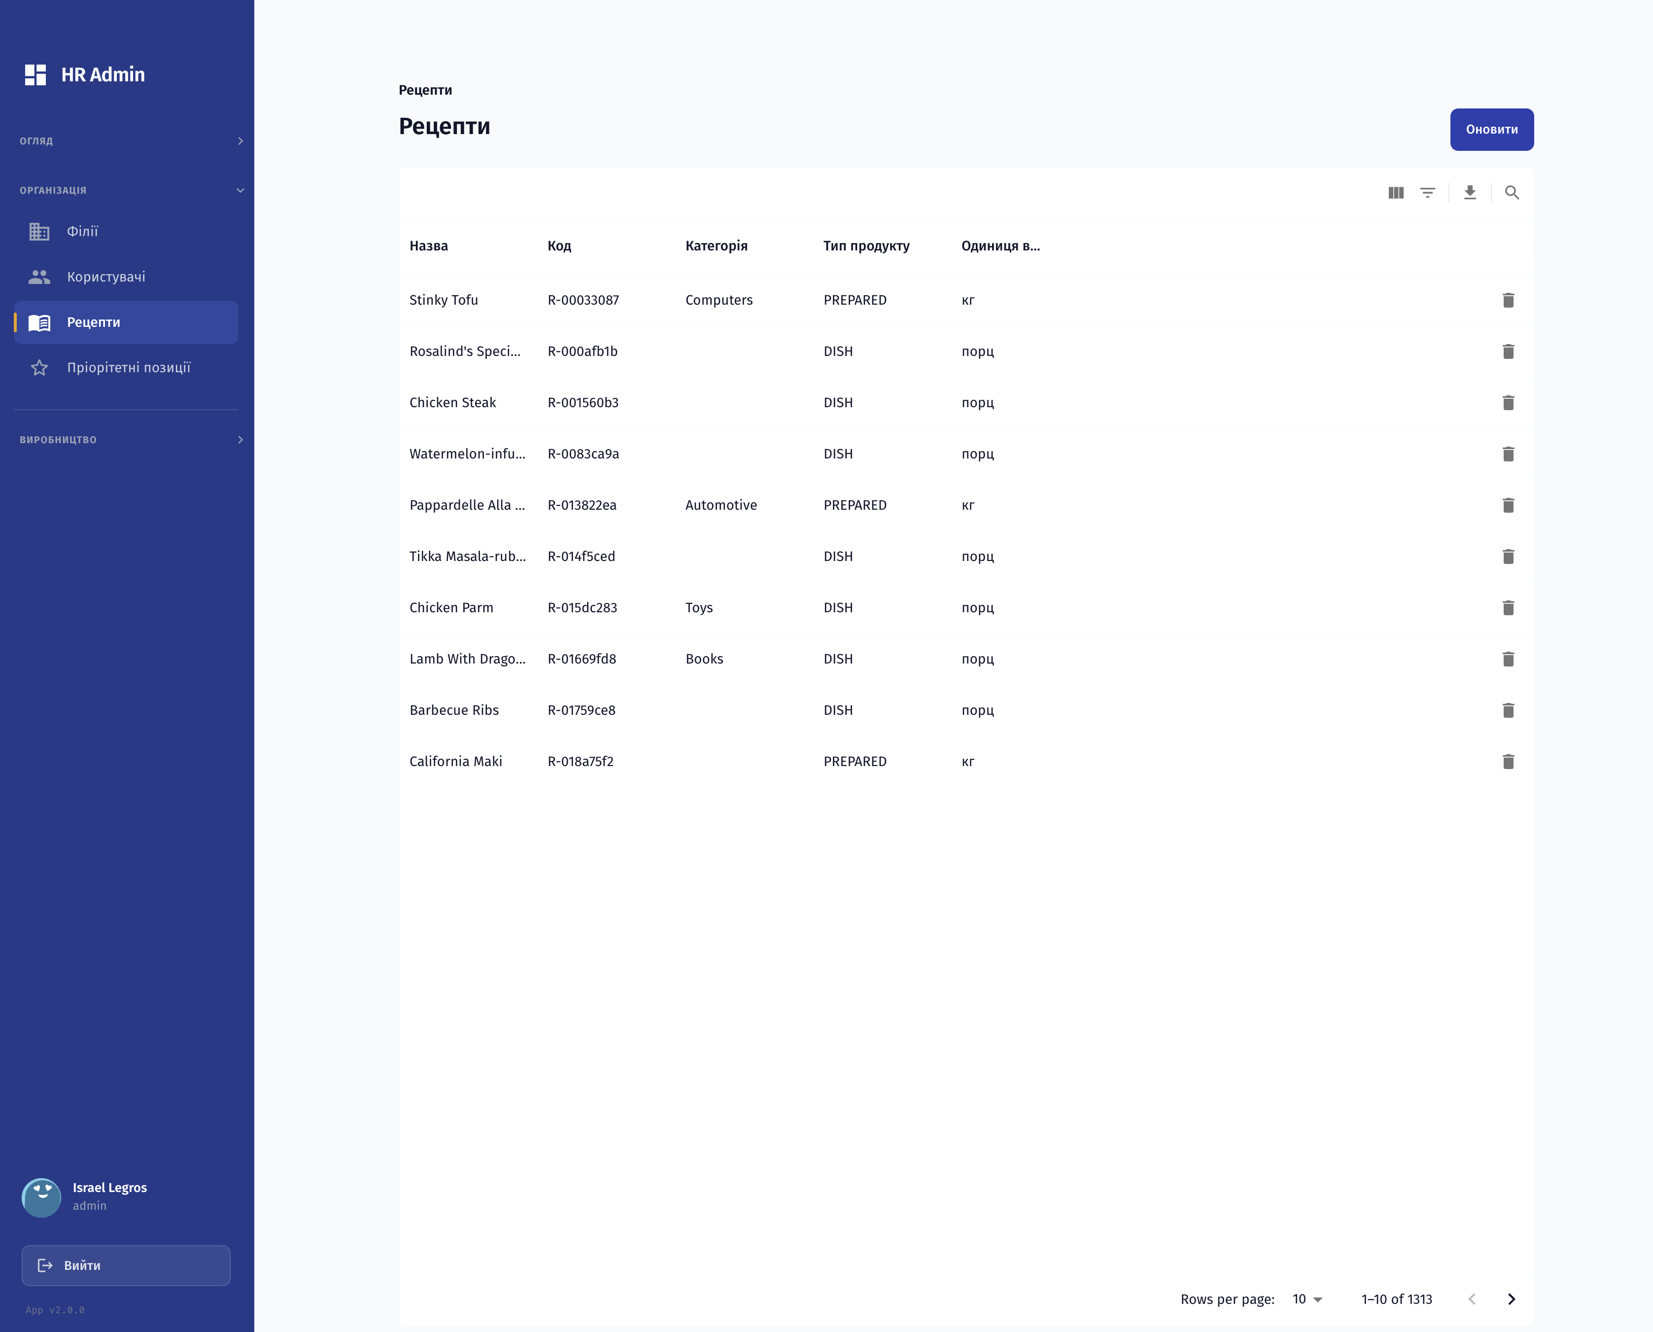Go to next page of recipes
This screenshot has height=1332, width=1653.
click(1511, 1299)
